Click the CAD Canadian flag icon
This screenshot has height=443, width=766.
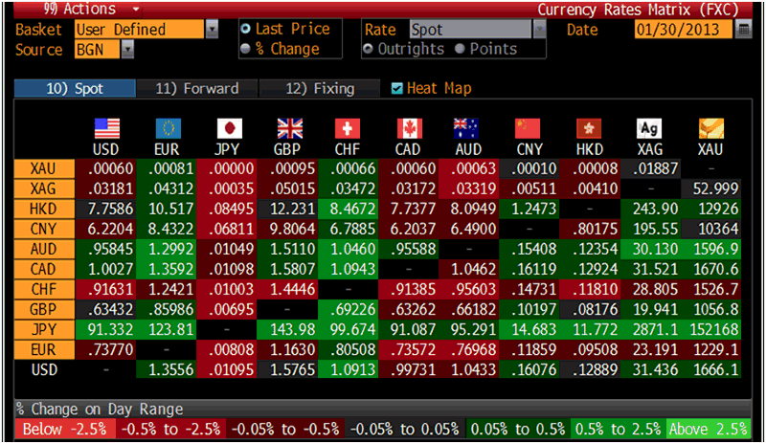[x=409, y=129]
